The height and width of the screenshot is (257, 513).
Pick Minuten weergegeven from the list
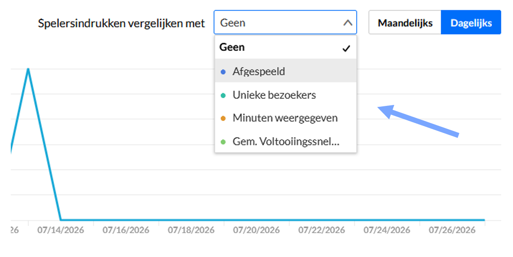click(x=286, y=118)
